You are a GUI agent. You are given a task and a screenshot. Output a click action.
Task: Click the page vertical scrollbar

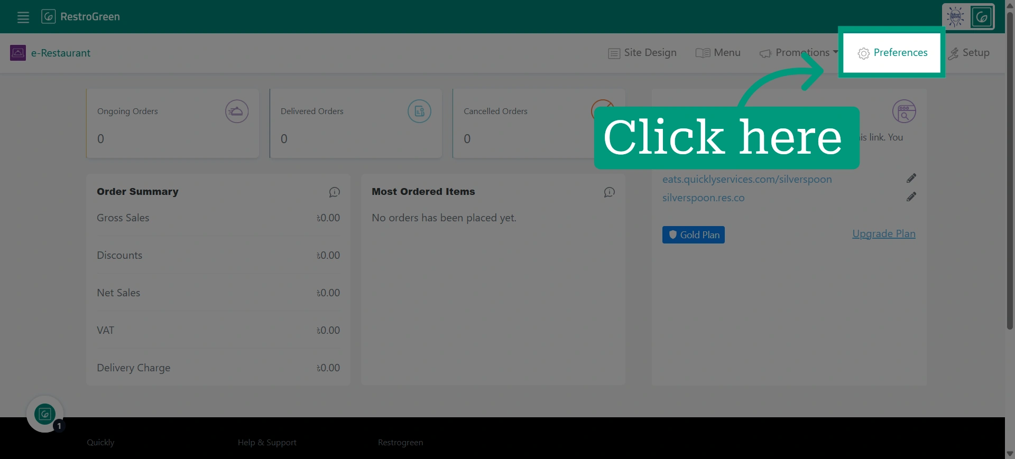click(x=1010, y=169)
